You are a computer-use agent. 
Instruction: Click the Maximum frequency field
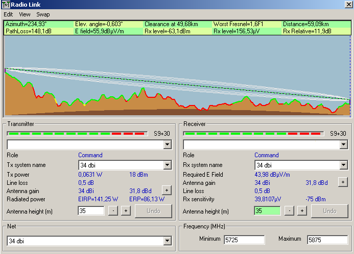pos(327,240)
